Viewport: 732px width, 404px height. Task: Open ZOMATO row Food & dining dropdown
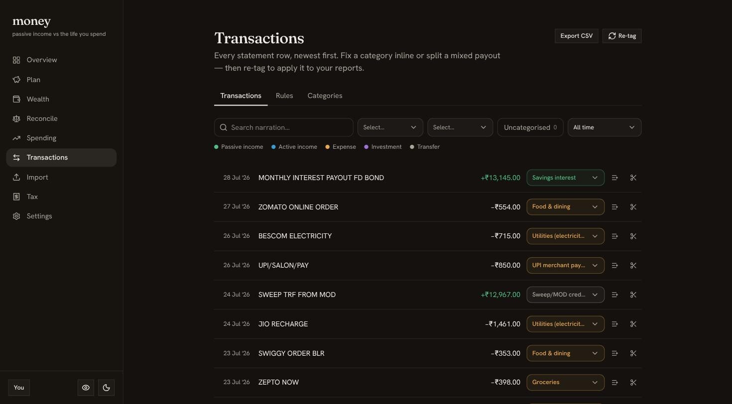[566, 207]
